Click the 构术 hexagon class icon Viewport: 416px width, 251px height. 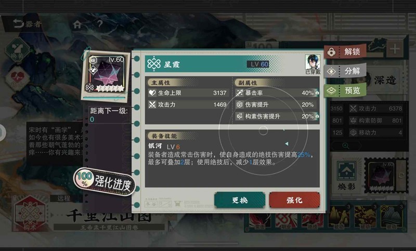[30, 214]
